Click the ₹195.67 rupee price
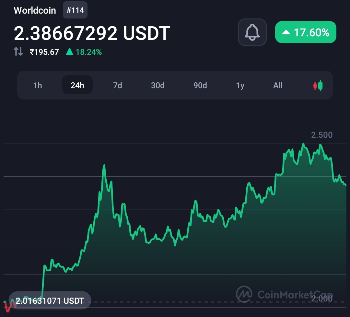Viewport: 350px width, 317px height. [x=44, y=52]
